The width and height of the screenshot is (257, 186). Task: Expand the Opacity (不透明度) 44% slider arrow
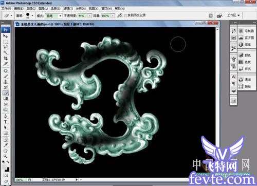point(89,16)
